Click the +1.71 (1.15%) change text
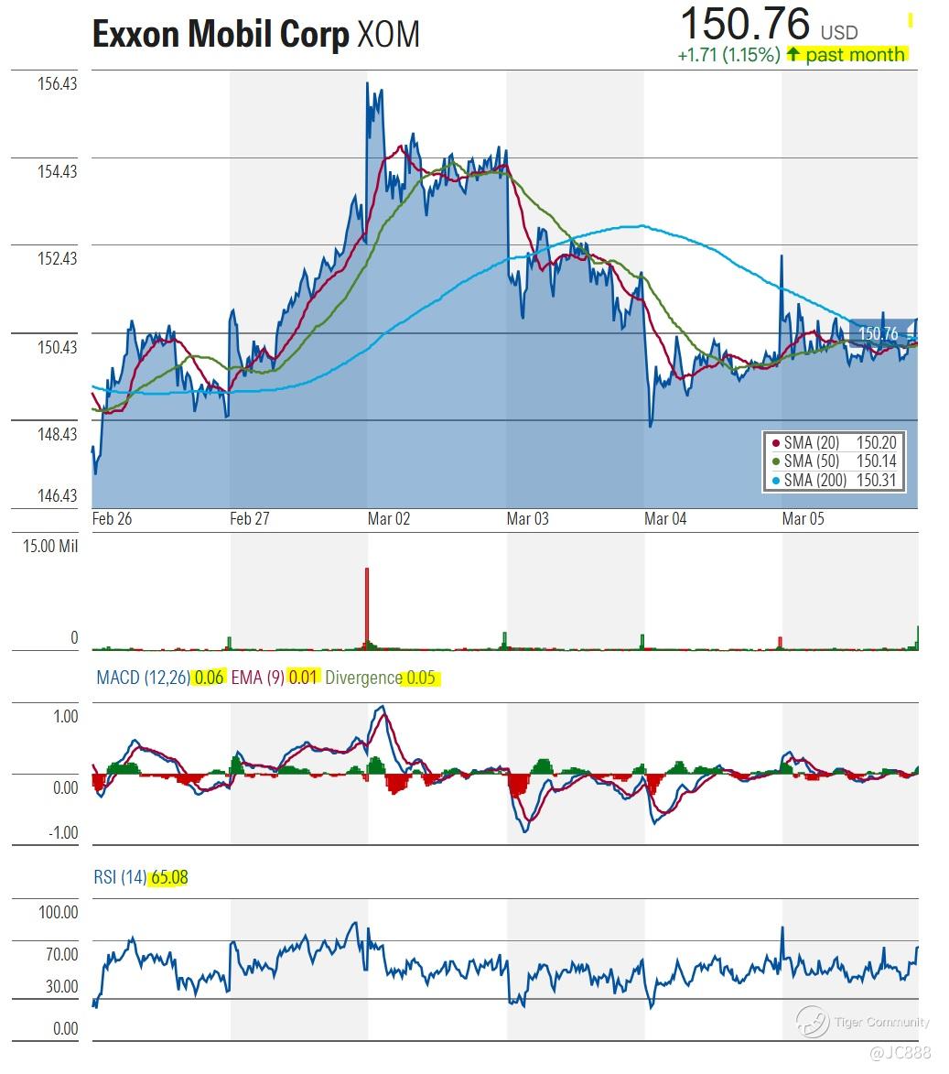This screenshot has width=949, height=1074. pos(728,55)
